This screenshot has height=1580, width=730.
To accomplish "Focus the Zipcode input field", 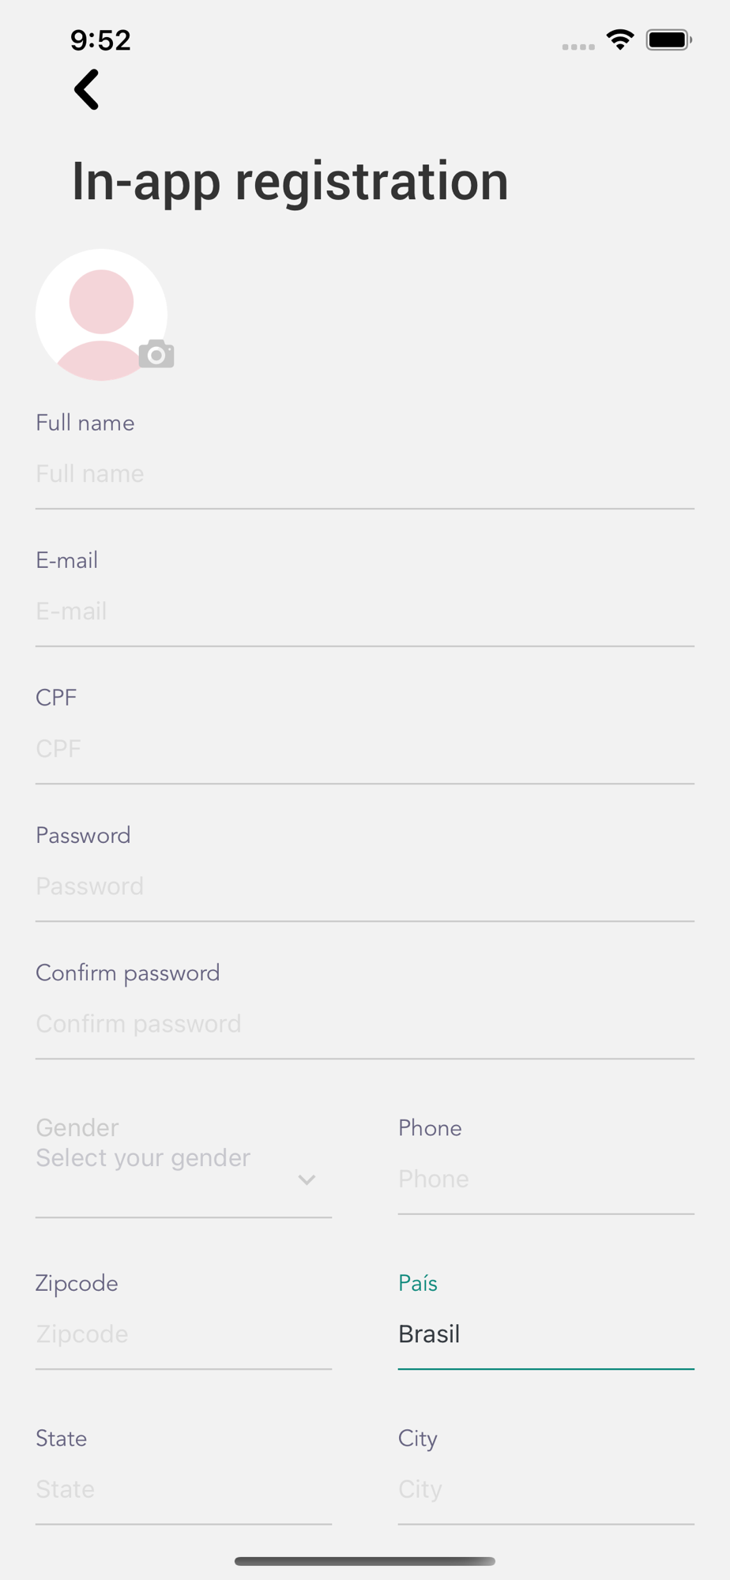I will (183, 1334).
